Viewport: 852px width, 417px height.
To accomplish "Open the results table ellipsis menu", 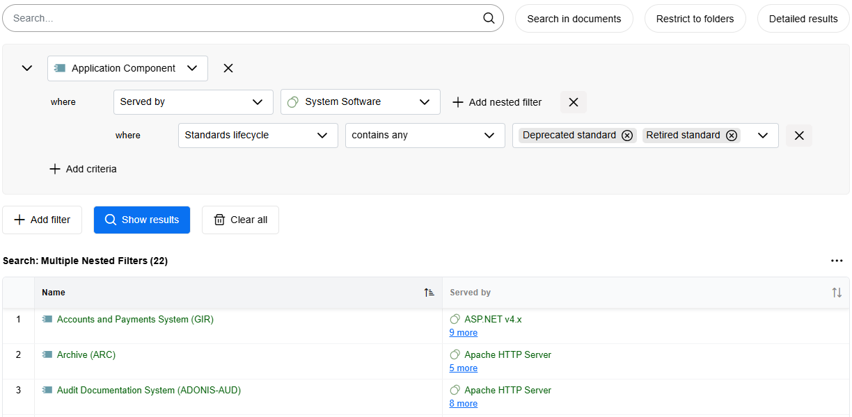I will pyautogui.click(x=837, y=260).
